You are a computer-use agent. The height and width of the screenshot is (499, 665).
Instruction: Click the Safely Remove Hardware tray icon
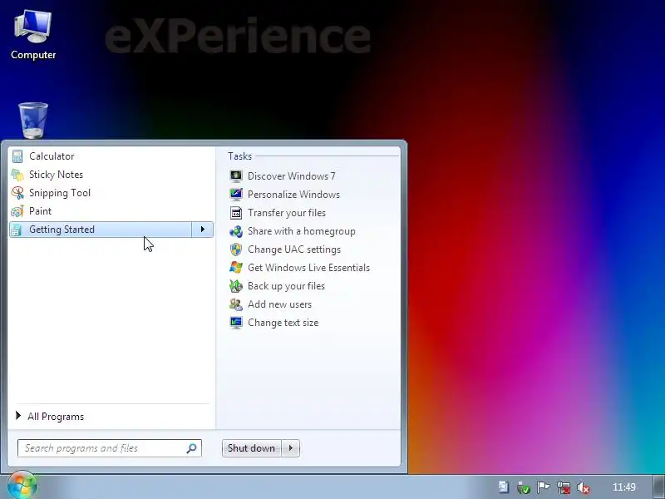click(524, 487)
